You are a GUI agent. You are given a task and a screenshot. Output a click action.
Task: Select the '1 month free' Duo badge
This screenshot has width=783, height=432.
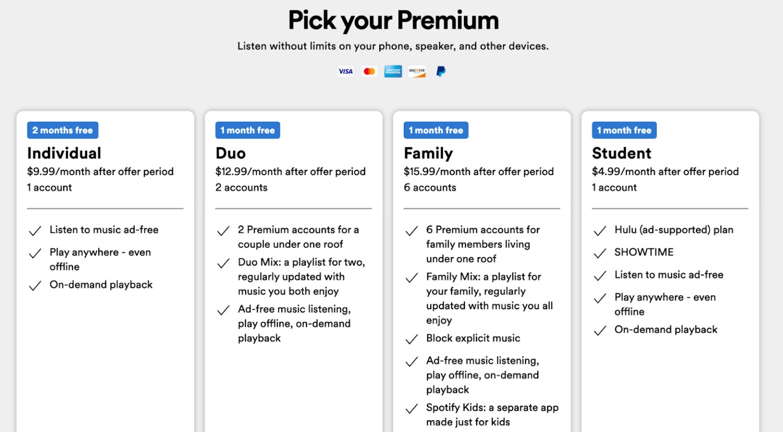coord(248,130)
